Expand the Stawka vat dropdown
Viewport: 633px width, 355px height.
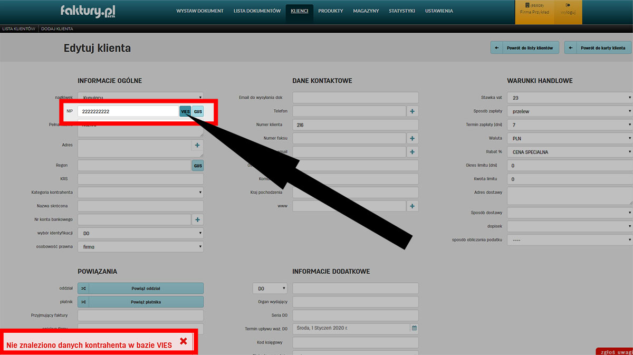pos(570,98)
